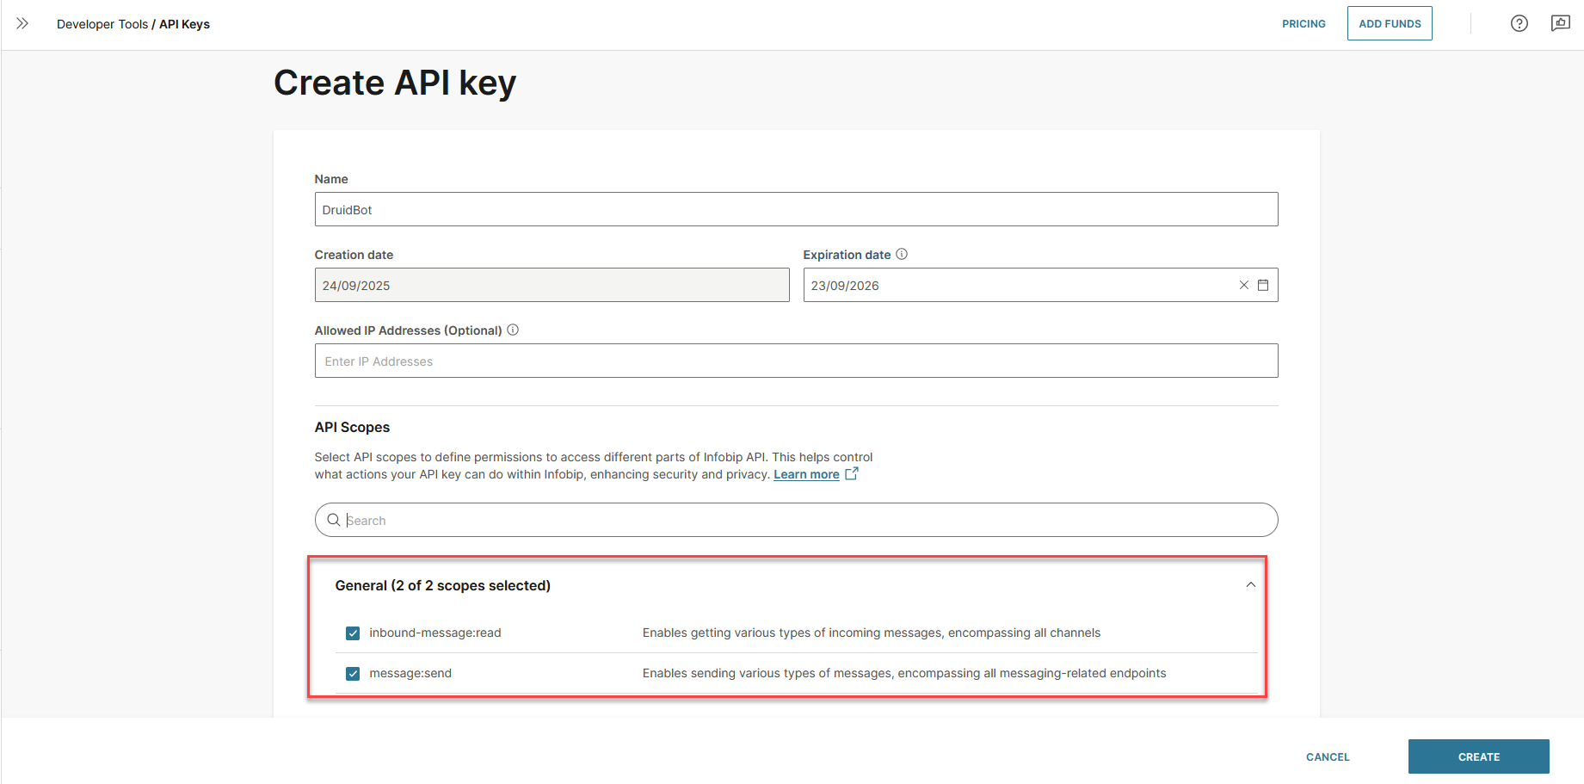Clear the expiration date with X icon
The width and height of the screenshot is (1584, 784).
1243,285
